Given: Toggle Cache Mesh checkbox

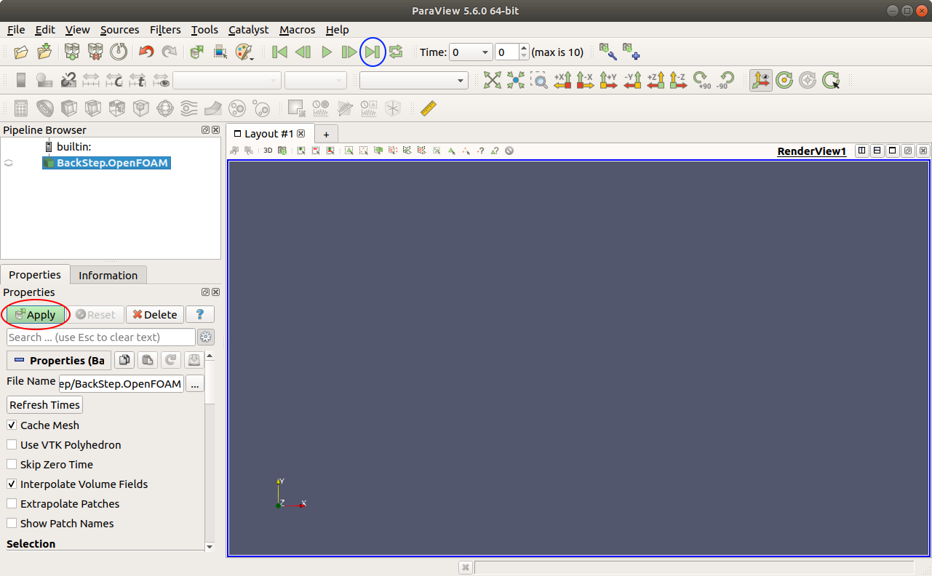Looking at the screenshot, I should pos(12,425).
